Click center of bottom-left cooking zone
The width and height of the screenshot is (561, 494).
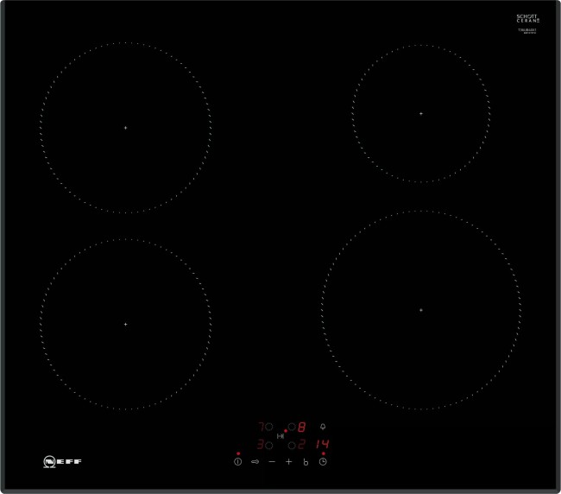[x=125, y=324]
